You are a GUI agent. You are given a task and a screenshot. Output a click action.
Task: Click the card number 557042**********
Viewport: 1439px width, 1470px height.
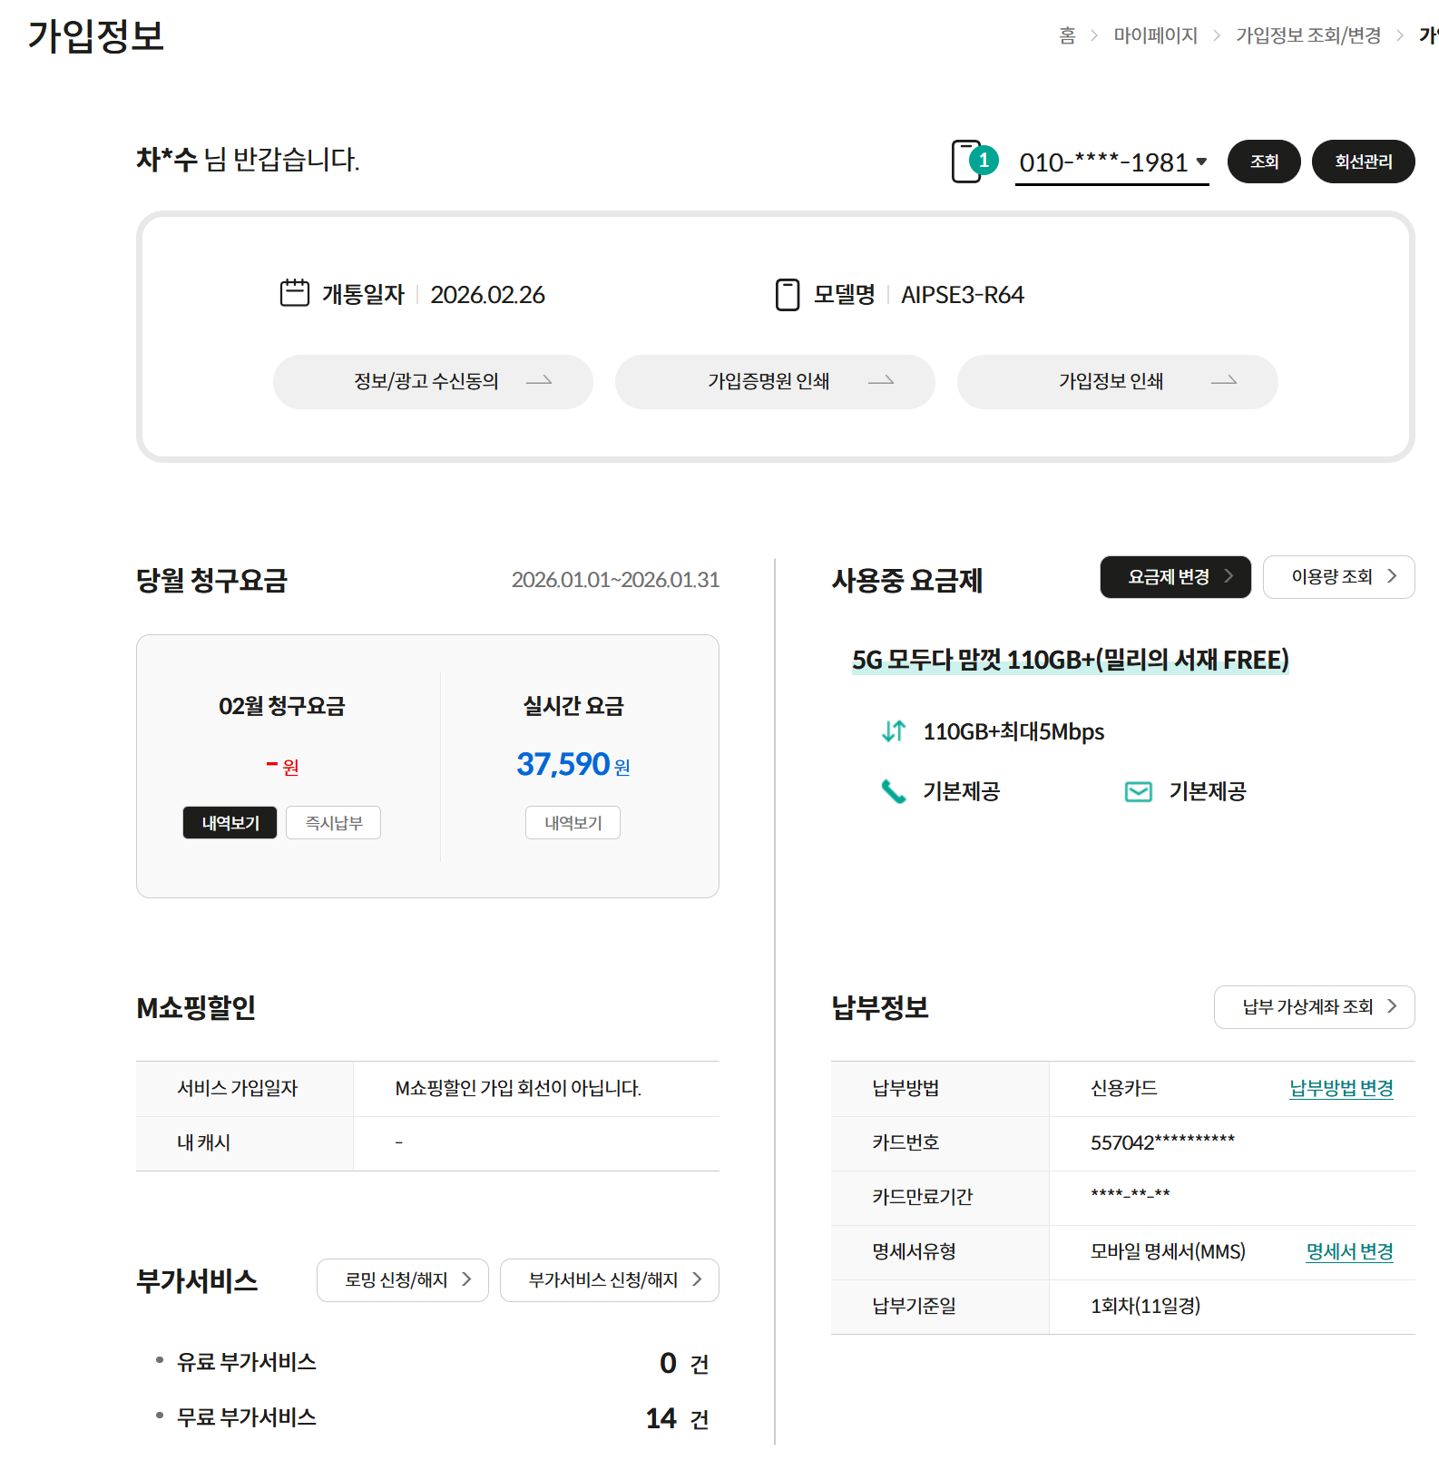click(1162, 1142)
